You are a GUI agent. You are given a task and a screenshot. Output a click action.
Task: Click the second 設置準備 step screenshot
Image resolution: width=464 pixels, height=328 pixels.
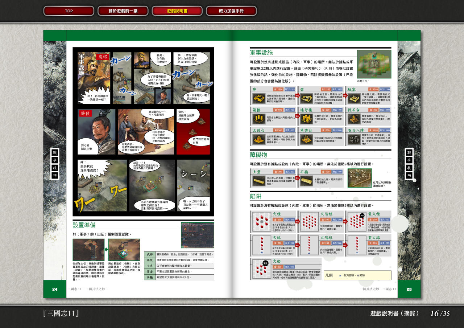tap(124, 250)
